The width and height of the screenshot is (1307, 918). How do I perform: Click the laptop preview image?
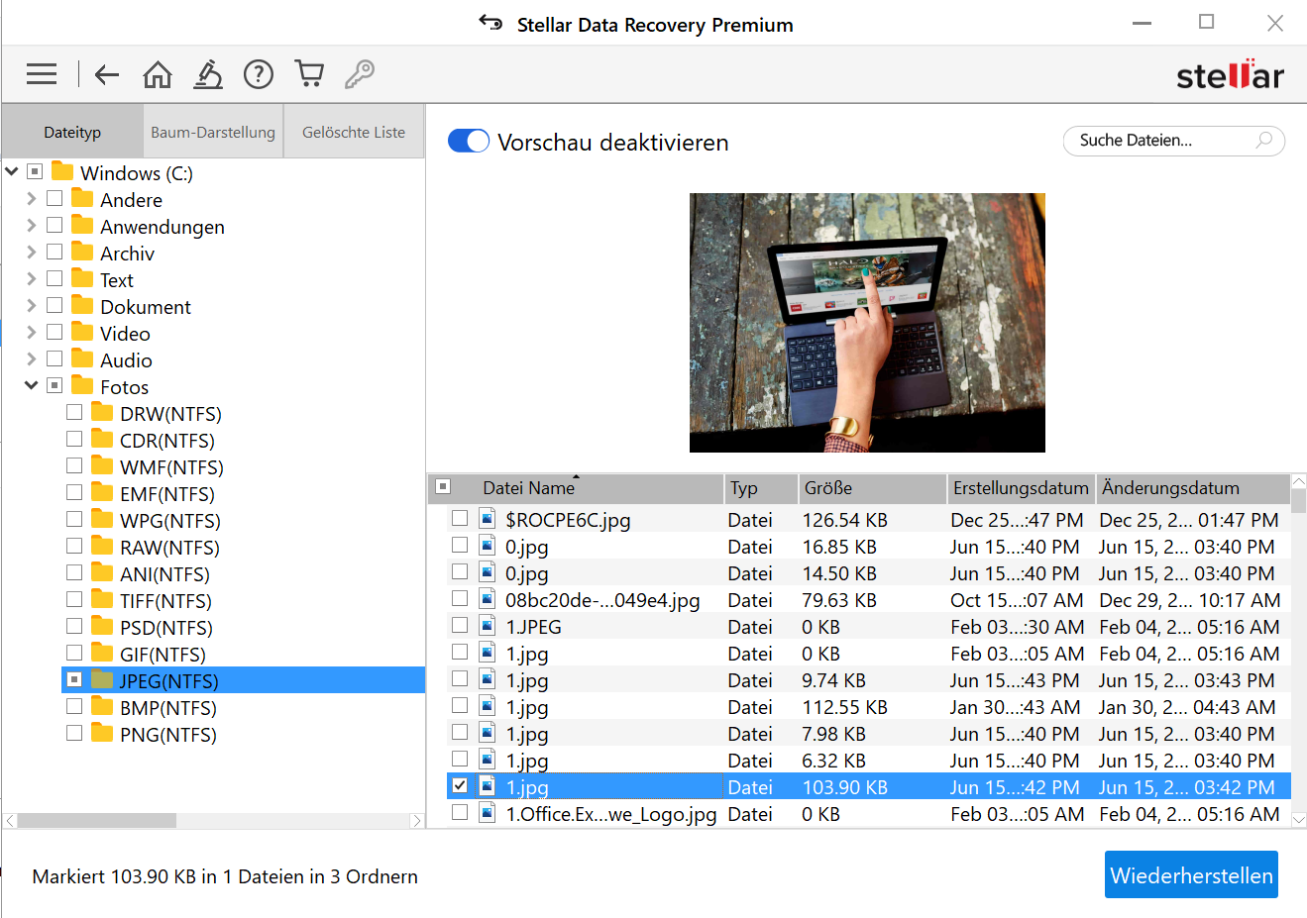(867, 322)
